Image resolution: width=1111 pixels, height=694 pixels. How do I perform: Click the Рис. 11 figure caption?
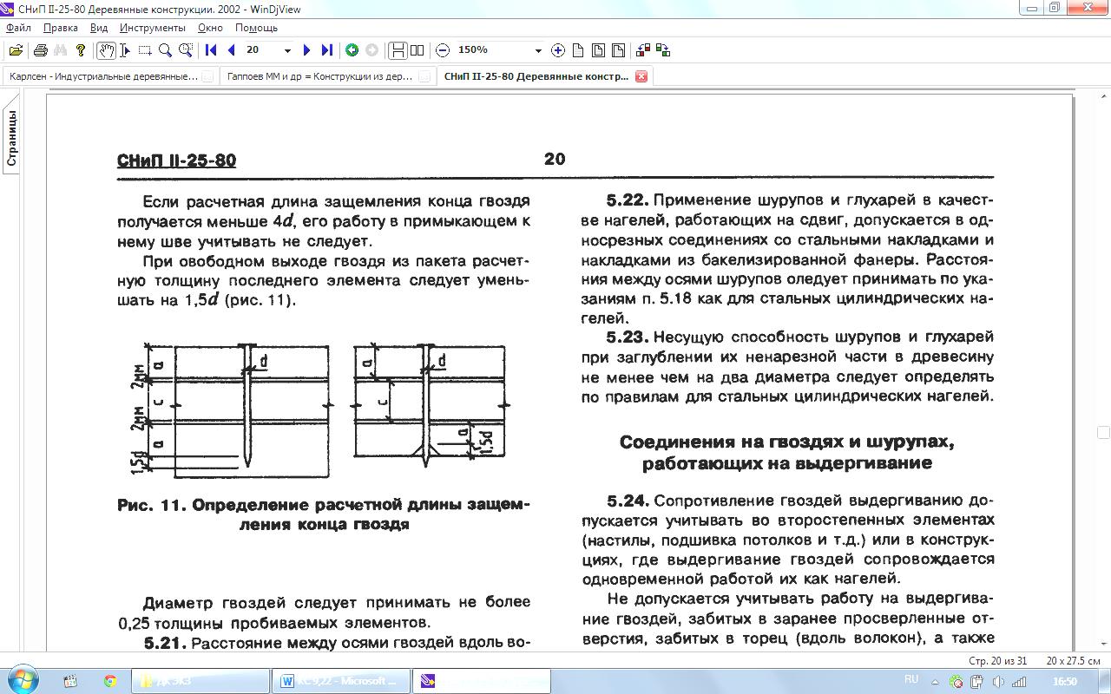pos(323,514)
